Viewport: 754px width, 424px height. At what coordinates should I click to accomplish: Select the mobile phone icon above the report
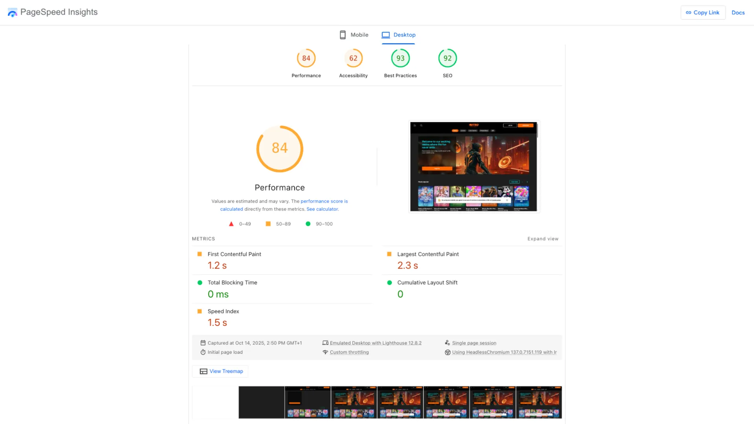pos(342,35)
